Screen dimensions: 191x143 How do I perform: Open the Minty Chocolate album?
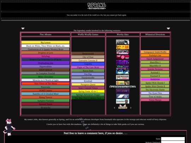click(46, 77)
